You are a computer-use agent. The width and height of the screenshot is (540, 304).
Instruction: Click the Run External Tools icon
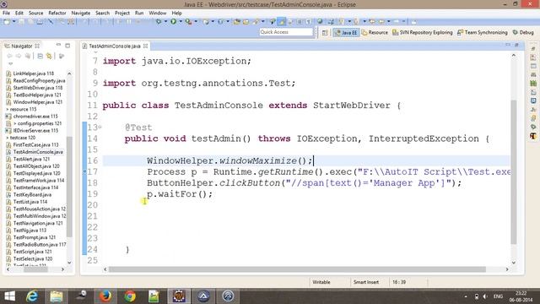point(188,21)
